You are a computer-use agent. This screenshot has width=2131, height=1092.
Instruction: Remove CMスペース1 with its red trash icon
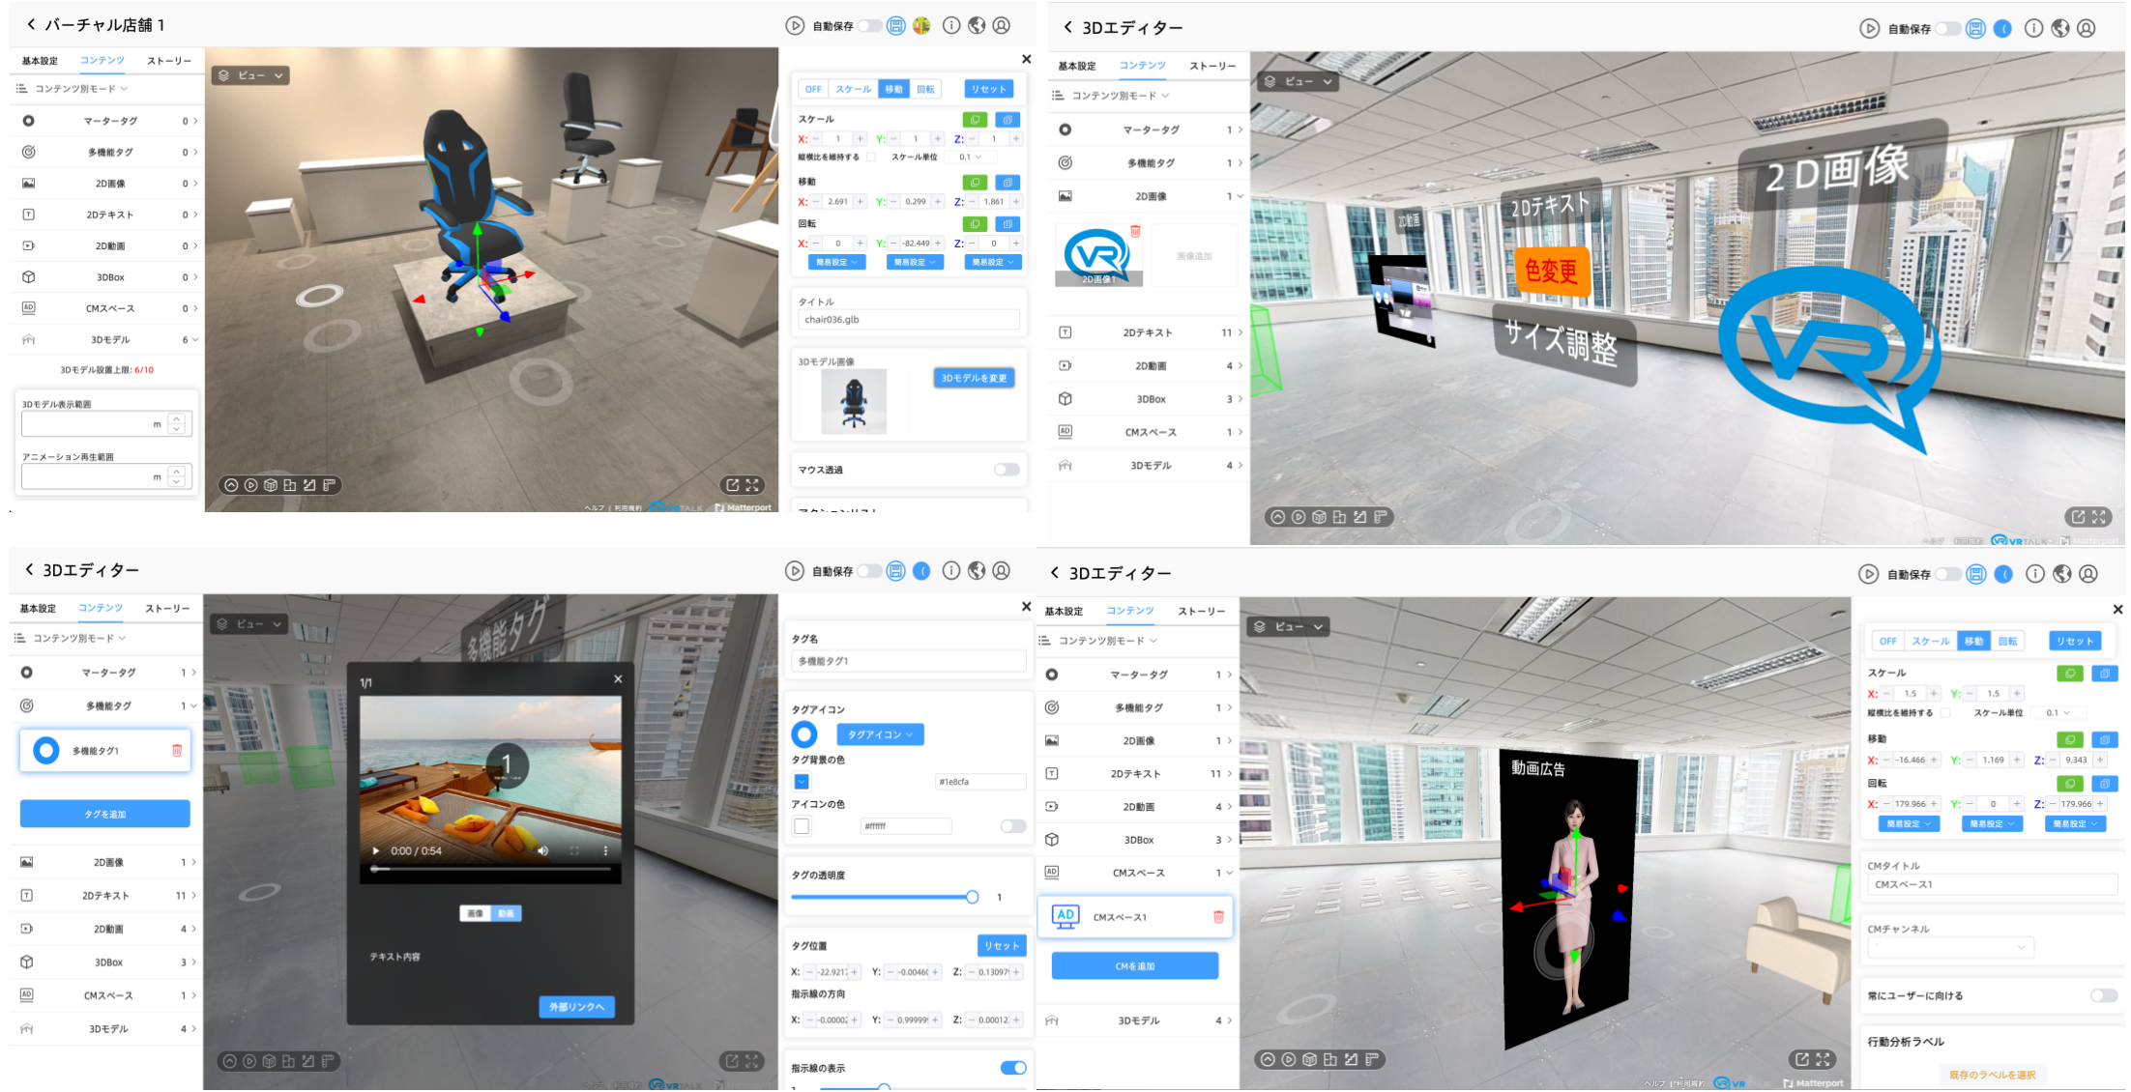pos(1218,917)
